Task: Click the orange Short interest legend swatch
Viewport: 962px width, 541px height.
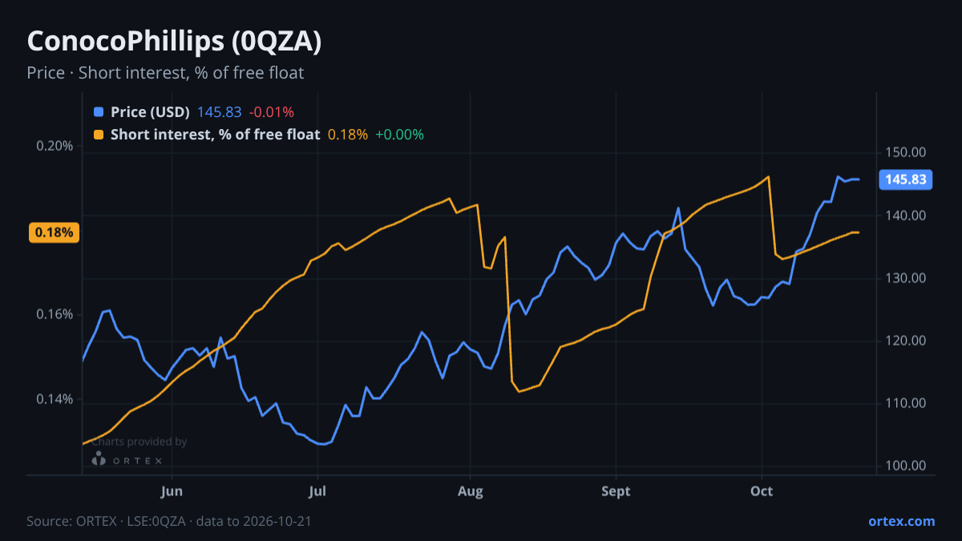Action: pos(99,135)
